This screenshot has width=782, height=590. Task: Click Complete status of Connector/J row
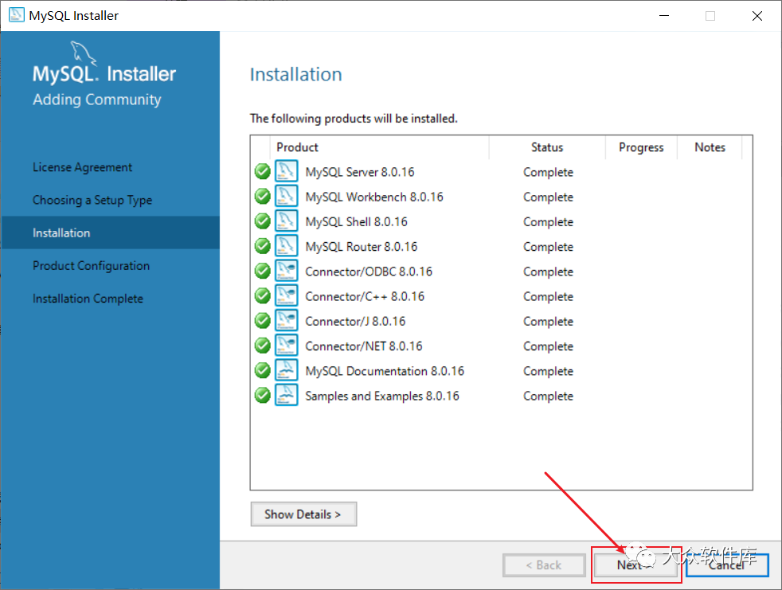tap(548, 322)
